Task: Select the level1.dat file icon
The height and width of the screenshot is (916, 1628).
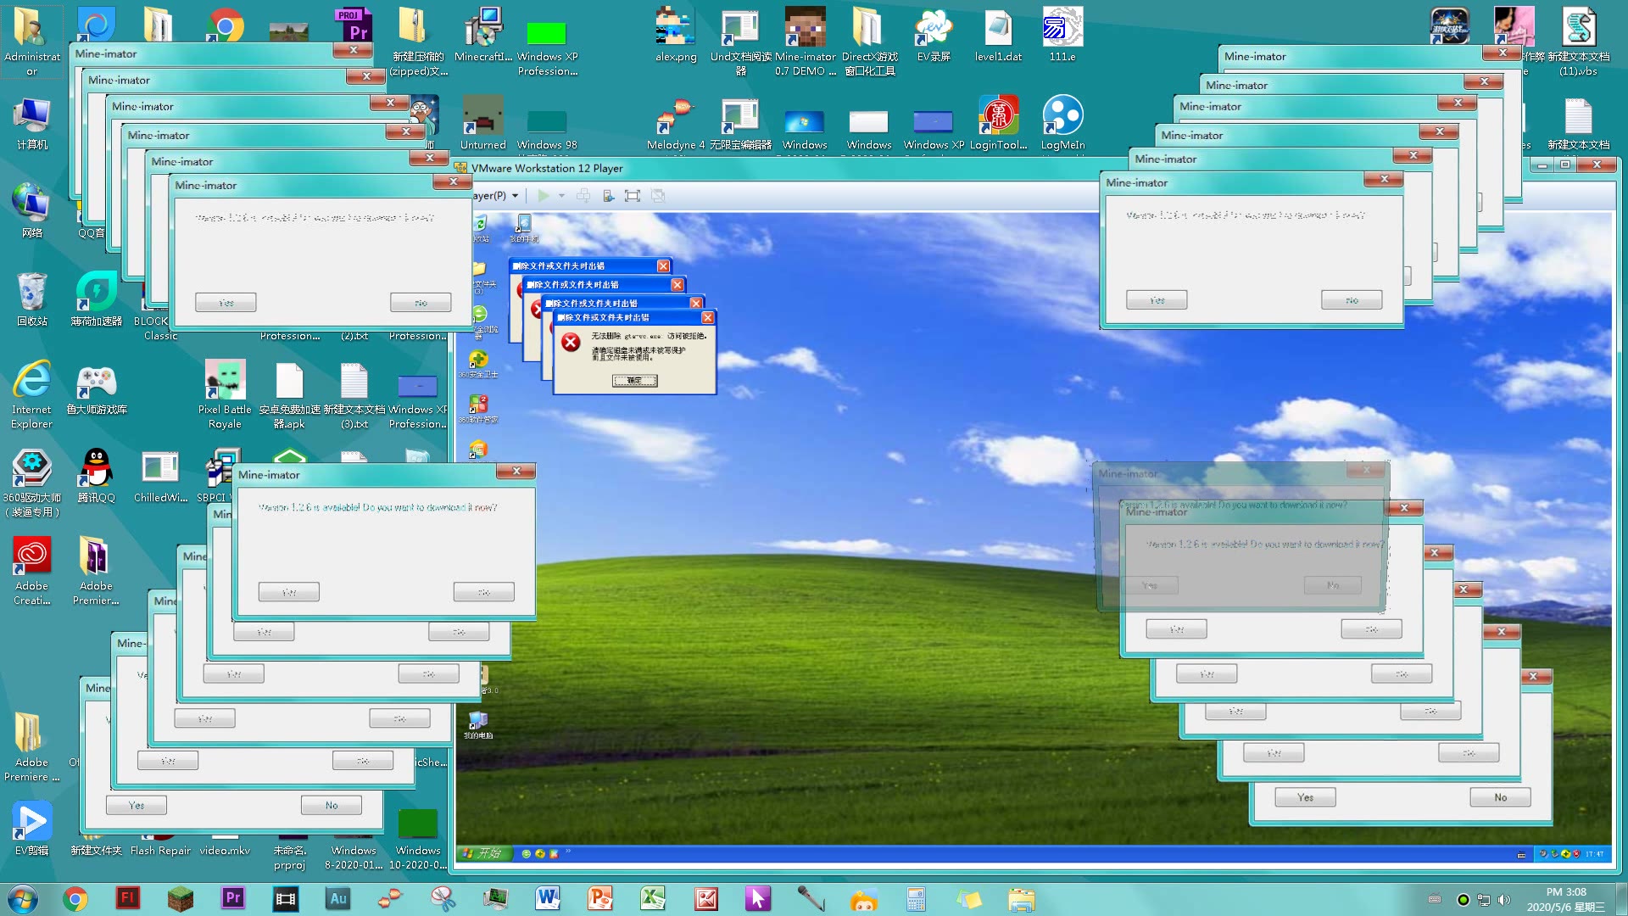Action: pos(998,36)
